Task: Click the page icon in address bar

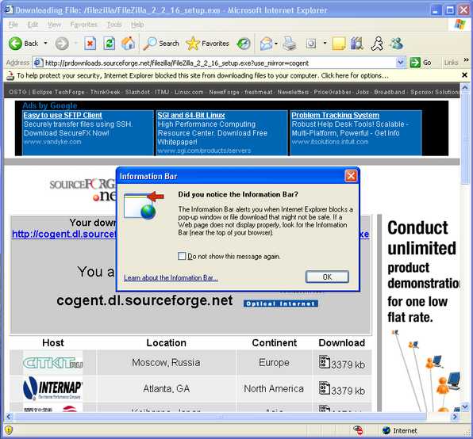Action: tap(38, 63)
